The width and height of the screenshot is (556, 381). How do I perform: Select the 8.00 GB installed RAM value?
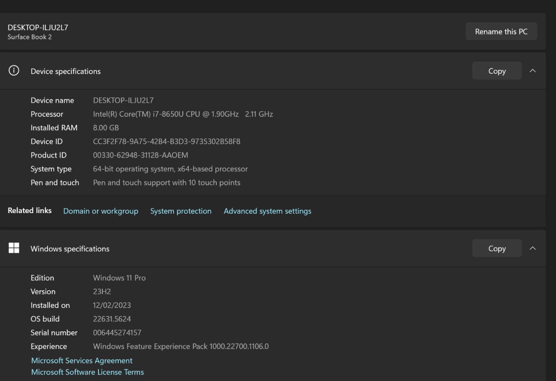tap(106, 128)
